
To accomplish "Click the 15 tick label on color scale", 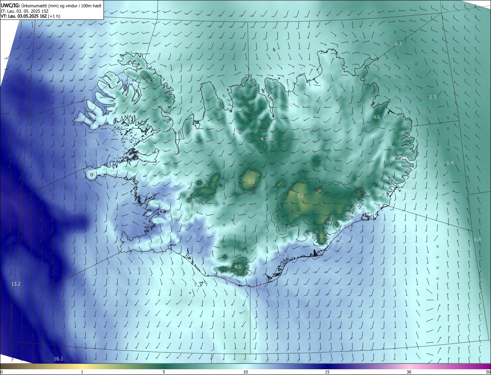I will pyautogui.click(x=327, y=372).
